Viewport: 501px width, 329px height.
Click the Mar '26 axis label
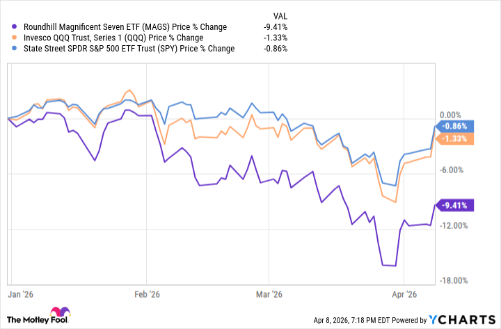click(269, 294)
